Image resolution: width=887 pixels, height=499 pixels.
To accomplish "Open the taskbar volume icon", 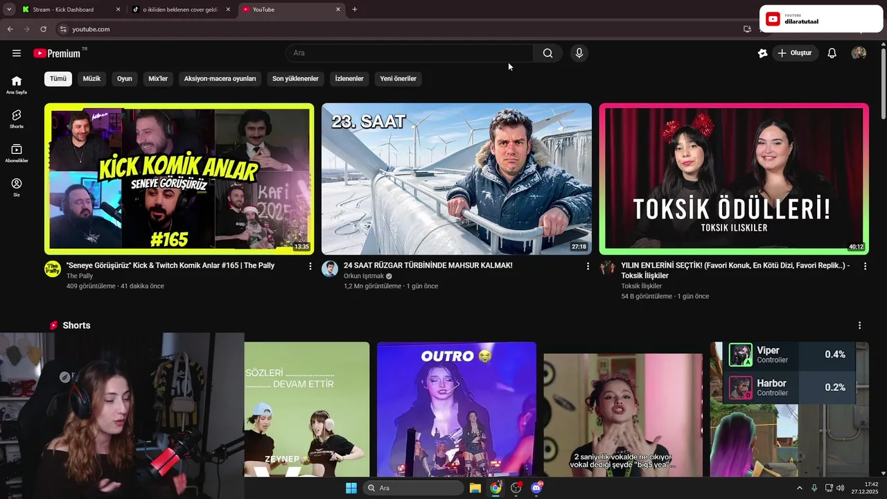I will pyautogui.click(x=841, y=488).
